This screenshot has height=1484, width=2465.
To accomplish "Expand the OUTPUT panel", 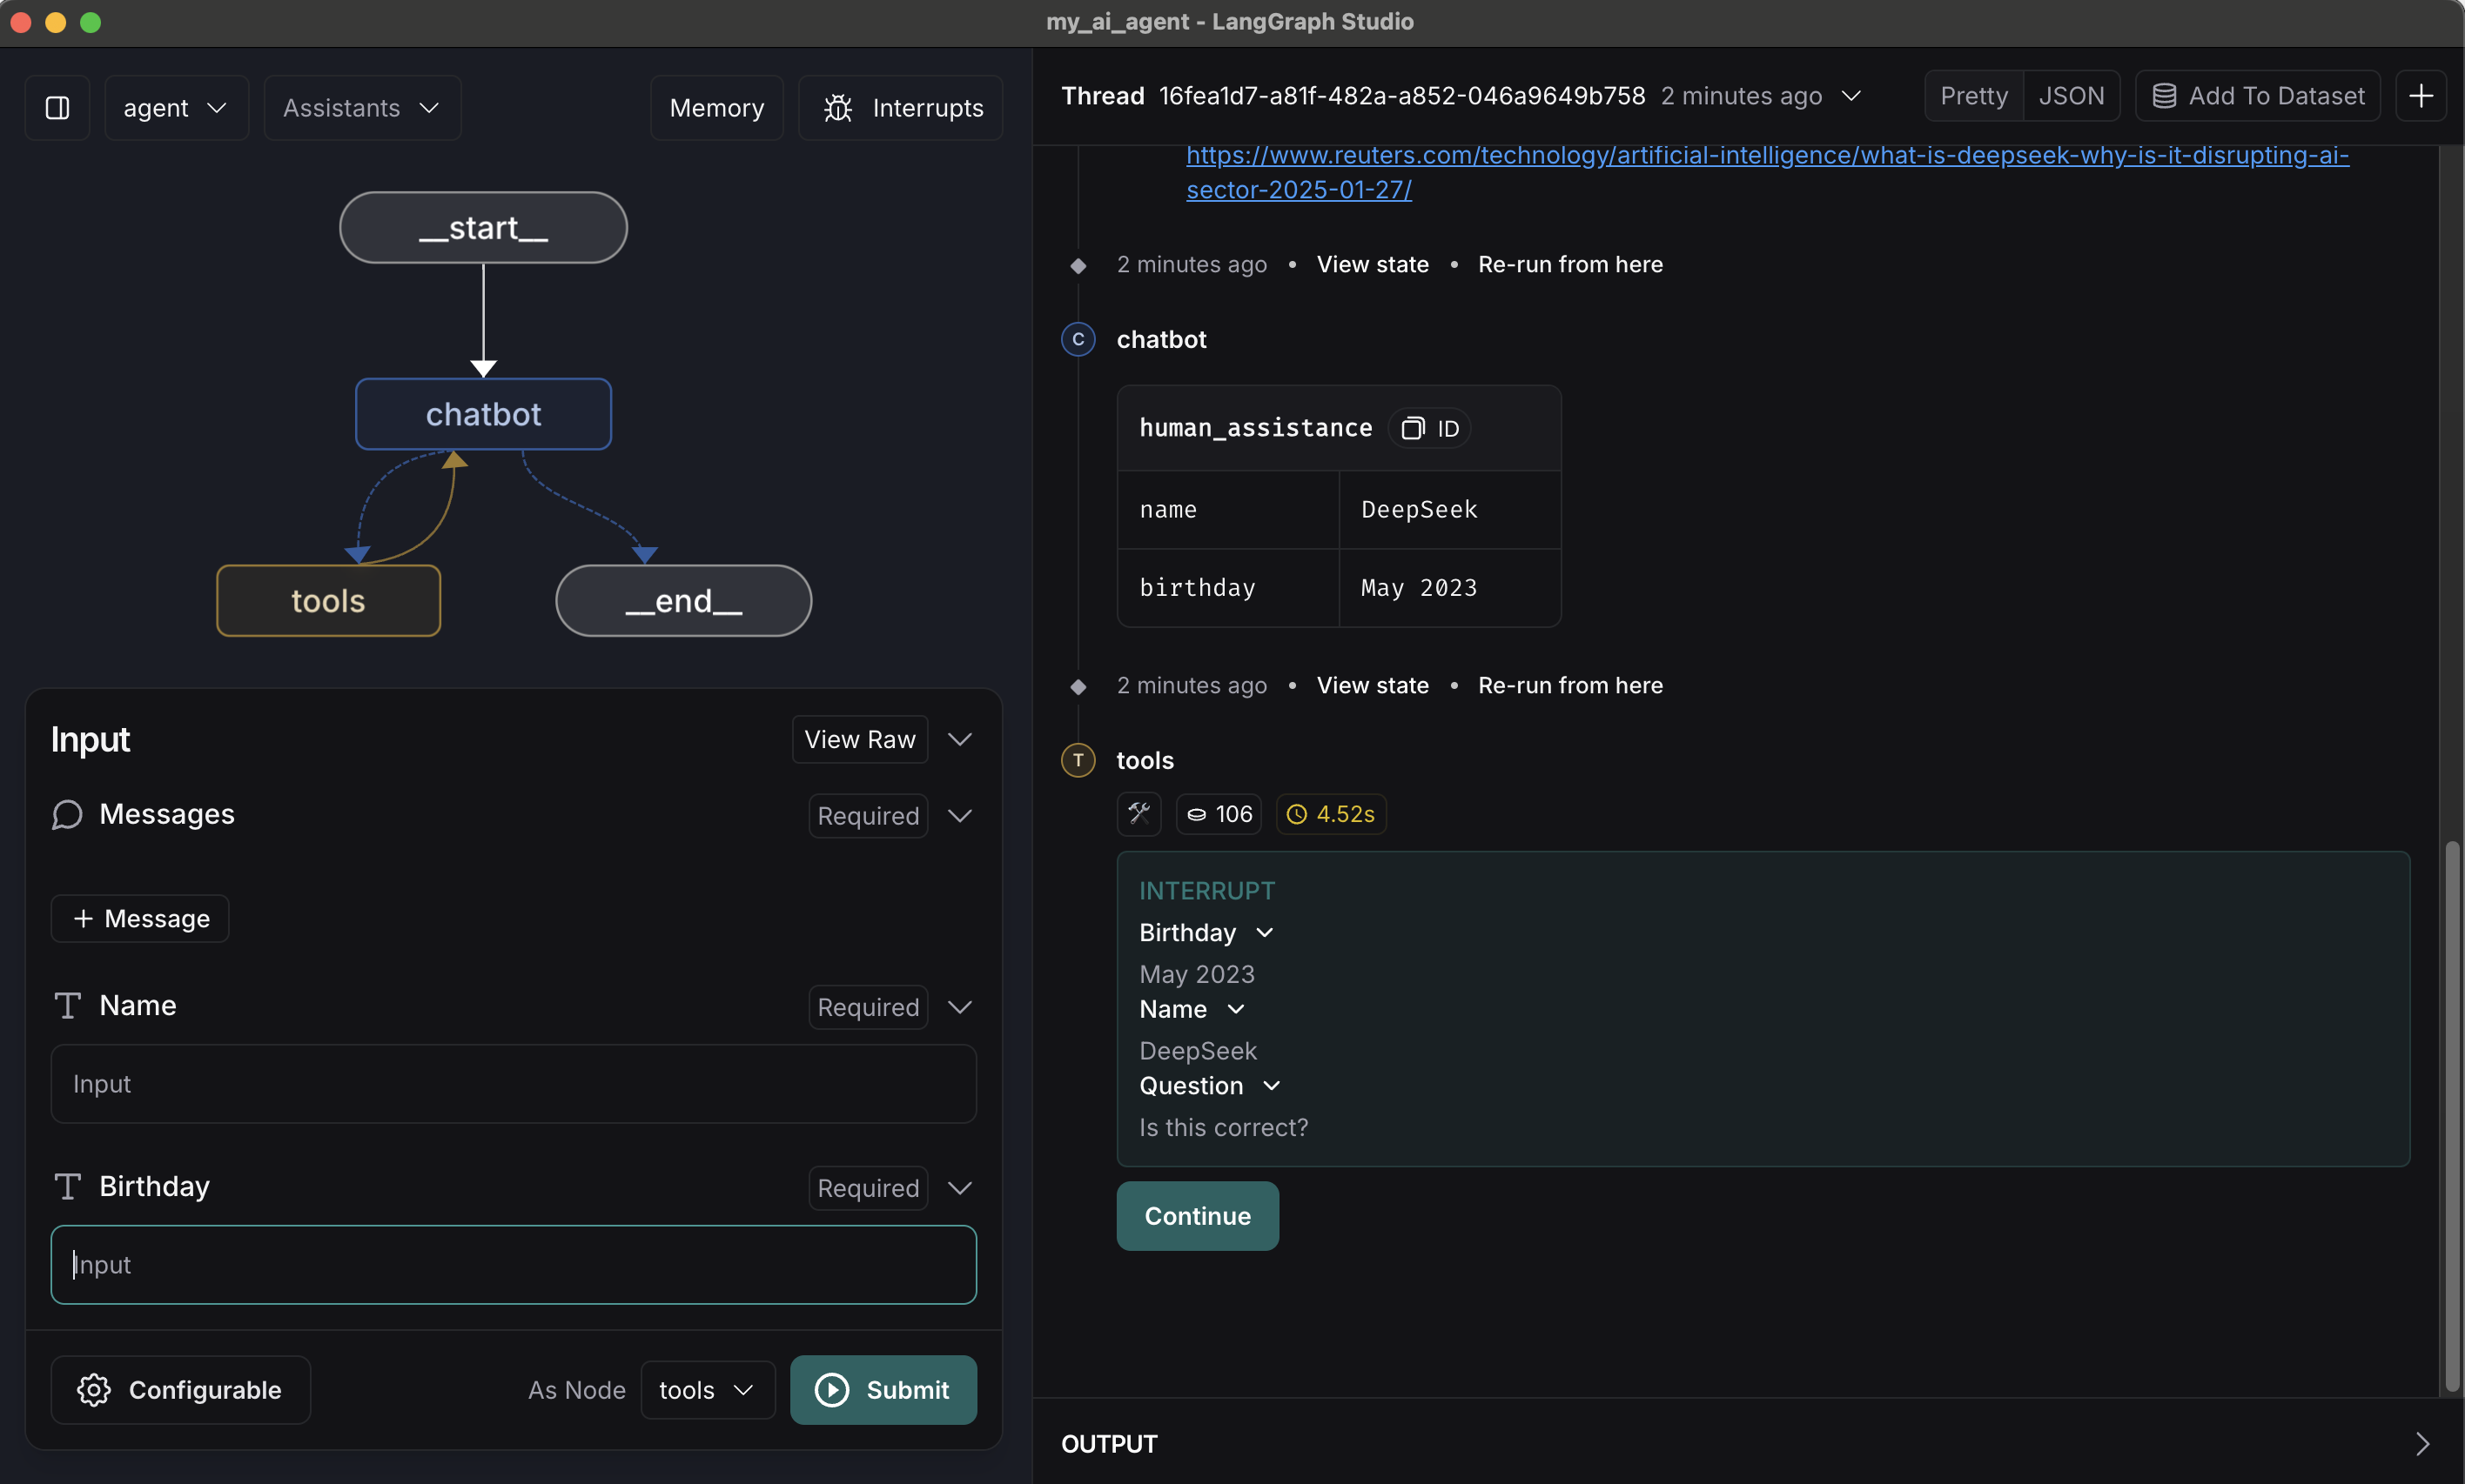I will [x=2421, y=1443].
